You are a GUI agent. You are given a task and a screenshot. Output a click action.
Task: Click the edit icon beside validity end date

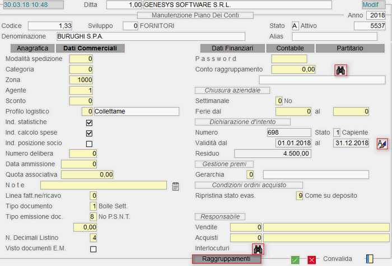382,144
